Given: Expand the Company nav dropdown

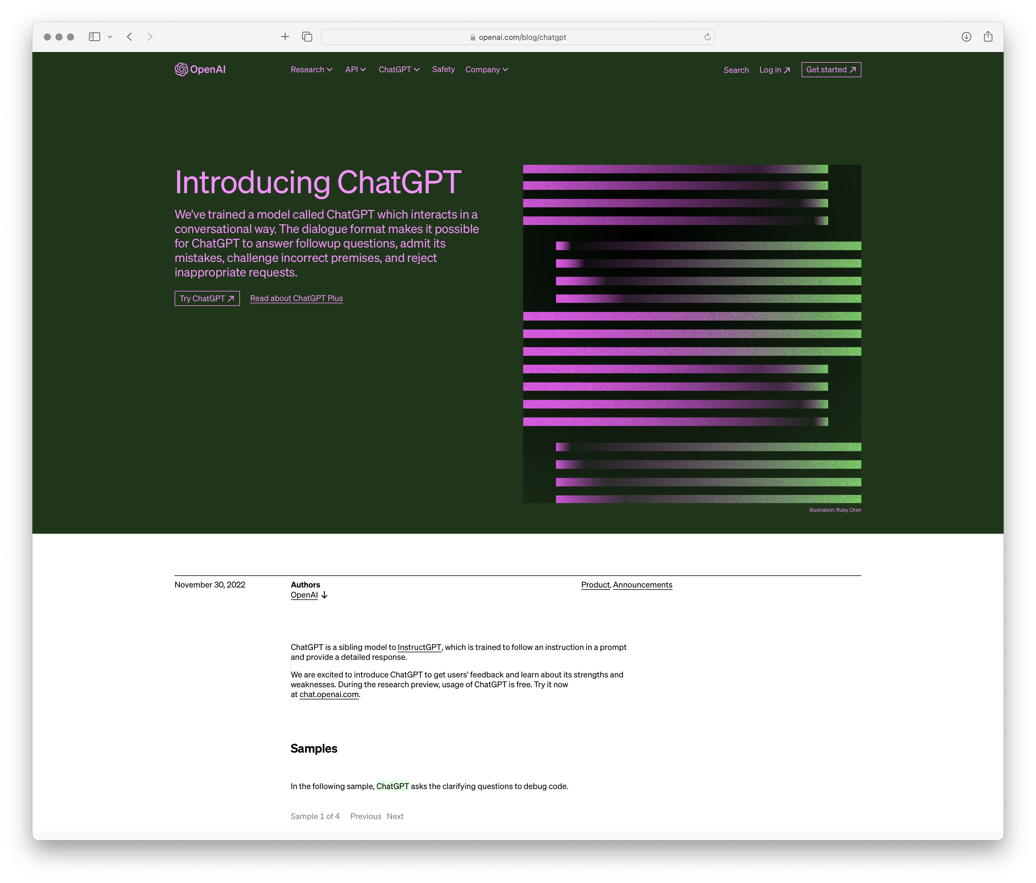Looking at the screenshot, I should [486, 69].
